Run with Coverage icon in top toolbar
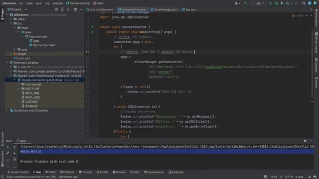319x179 pixels. click(x=282, y=3)
